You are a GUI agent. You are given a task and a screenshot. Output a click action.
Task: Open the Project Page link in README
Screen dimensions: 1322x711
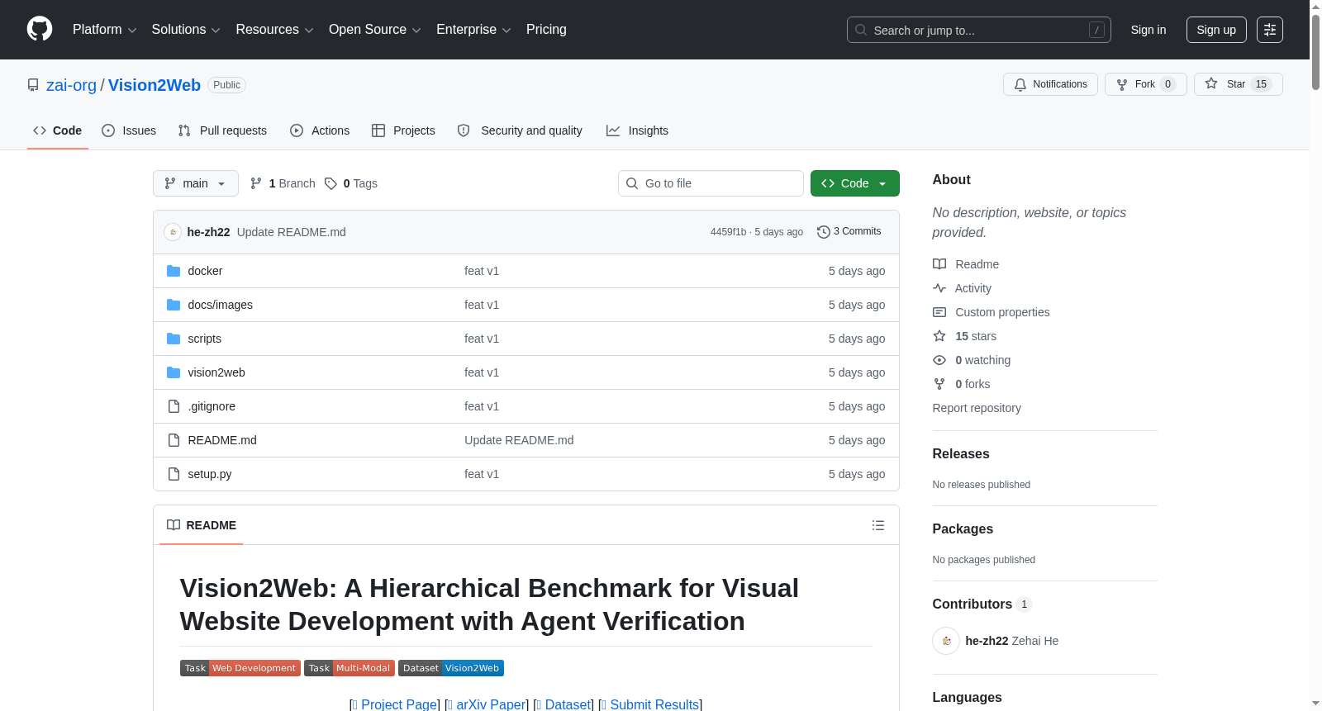[395, 704]
